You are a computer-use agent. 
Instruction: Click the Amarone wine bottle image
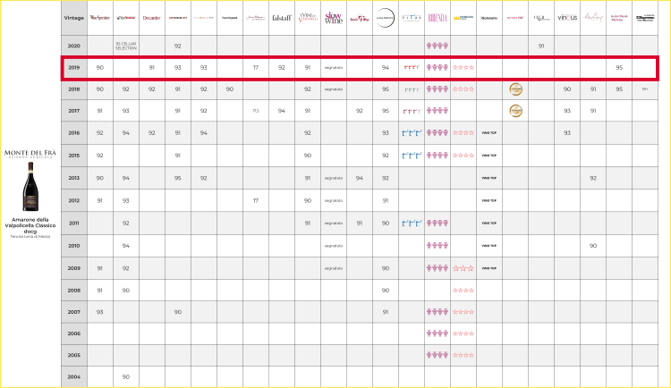[30, 187]
